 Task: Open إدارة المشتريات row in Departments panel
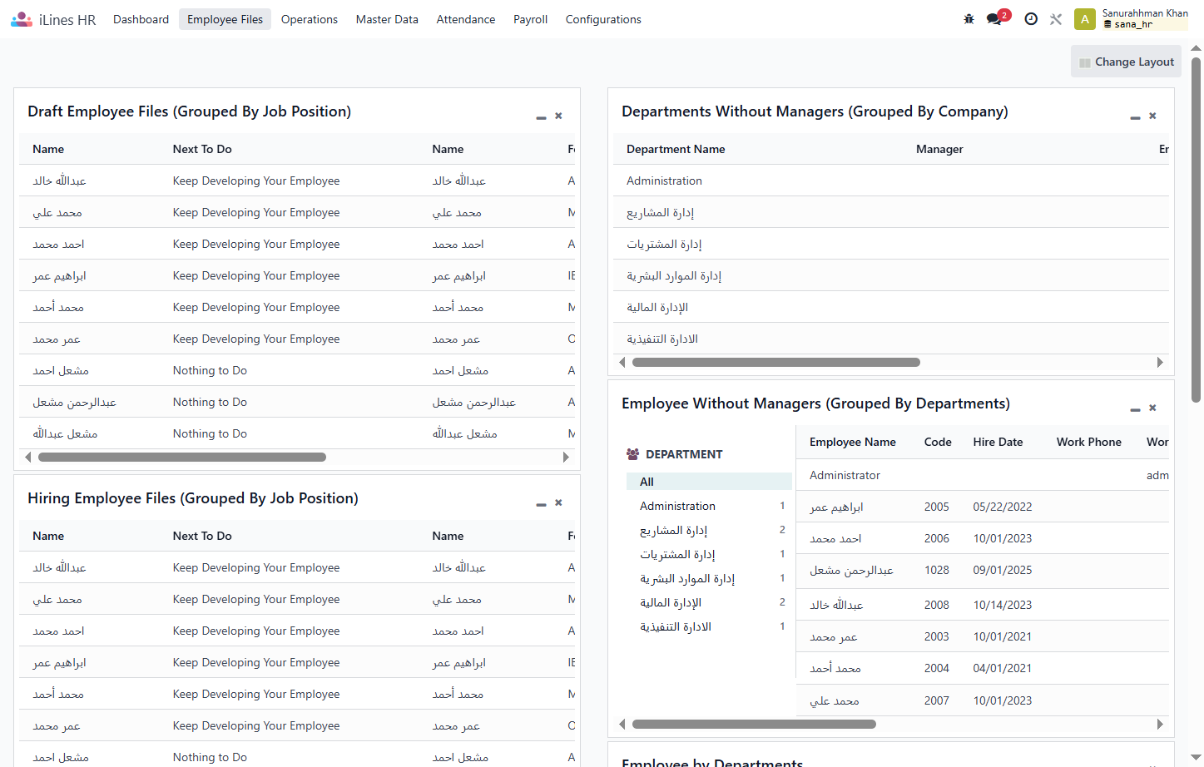coord(891,244)
